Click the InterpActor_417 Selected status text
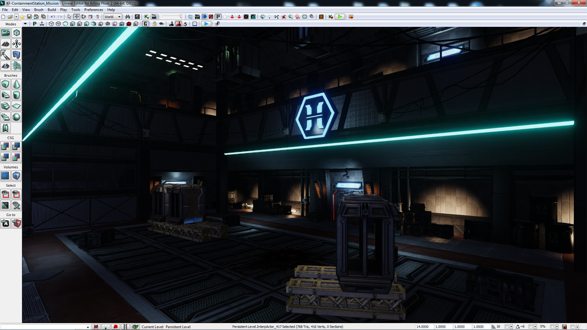The height and width of the screenshot is (330, 587). point(288,327)
